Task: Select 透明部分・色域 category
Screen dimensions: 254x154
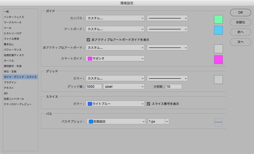Action: (x=13, y=66)
